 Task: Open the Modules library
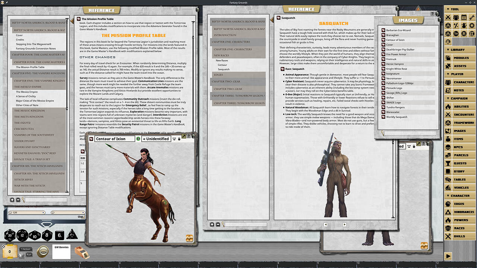pyautogui.click(x=460, y=58)
